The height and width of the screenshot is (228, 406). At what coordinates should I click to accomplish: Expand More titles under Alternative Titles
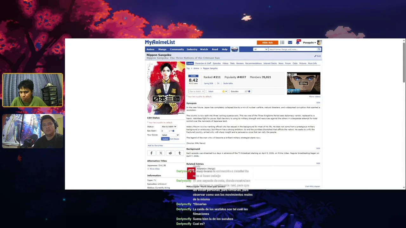pyautogui.click(x=154, y=169)
